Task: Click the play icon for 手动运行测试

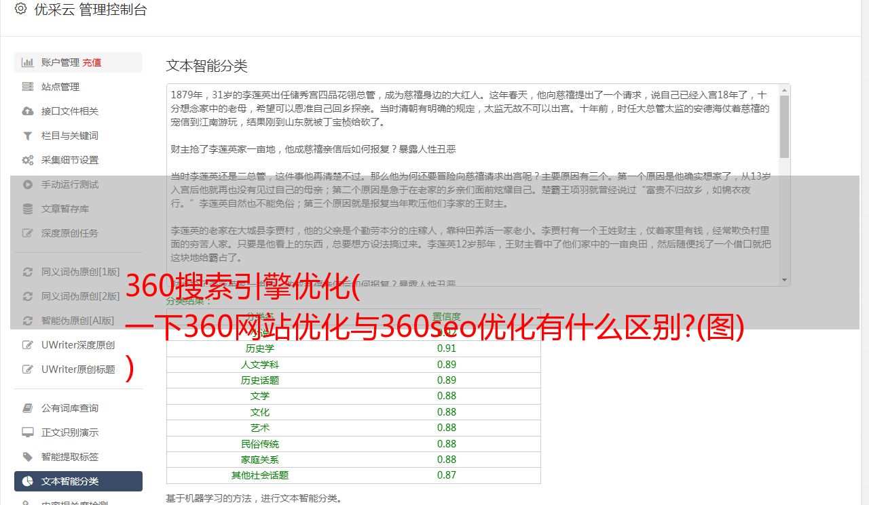Action: pos(28,184)
